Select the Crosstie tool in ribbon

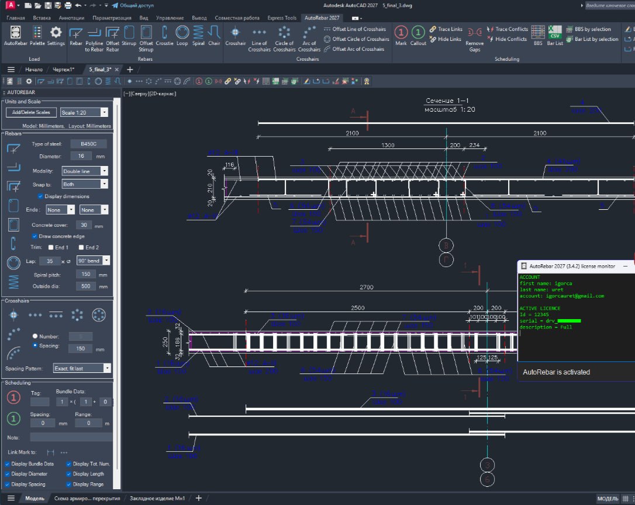(x=164, y=36)
